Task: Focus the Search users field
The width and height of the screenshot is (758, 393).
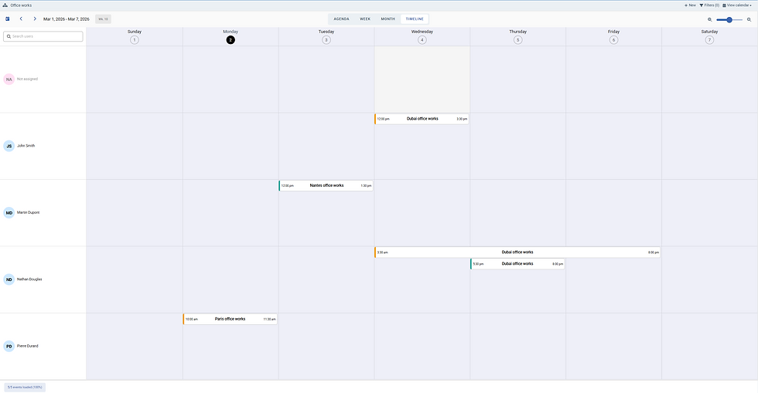Action: point(43,36)
